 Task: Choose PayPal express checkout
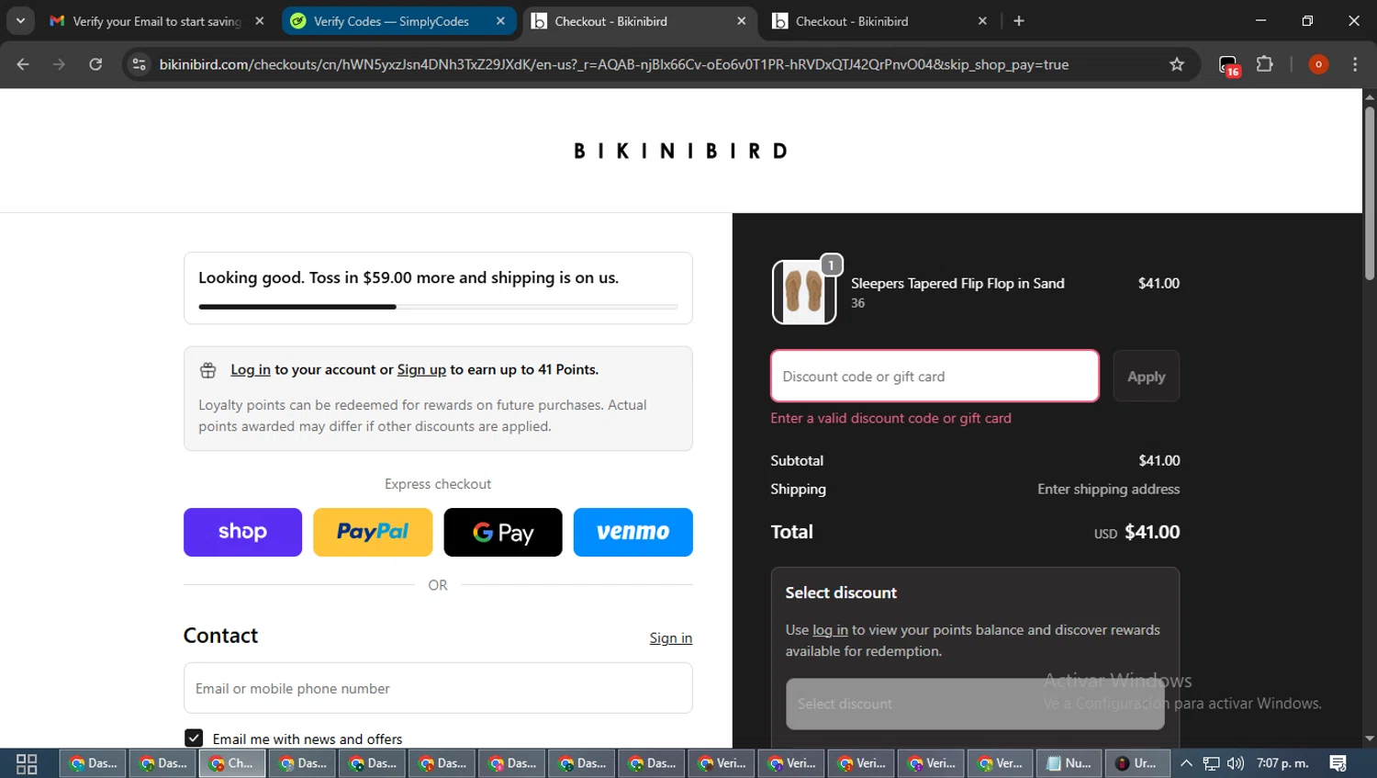coord(373,532)
